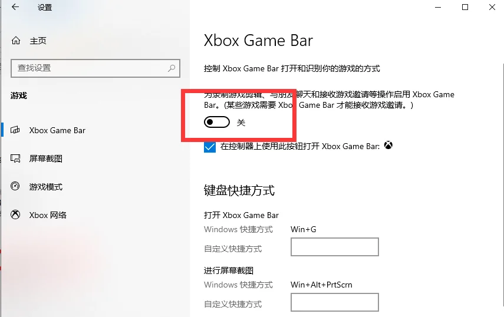Click the Xbox logo beside the controller checkbox
504x317 pixels.
tap(388, 145)
